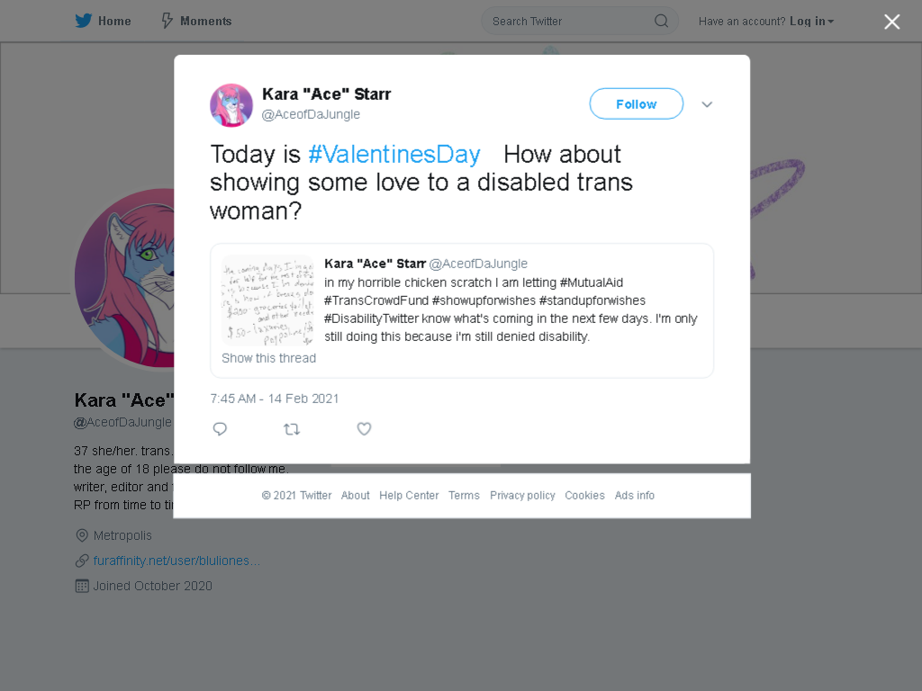Open the Log in dropdown

pyautogui.click(x=811, y=22)
